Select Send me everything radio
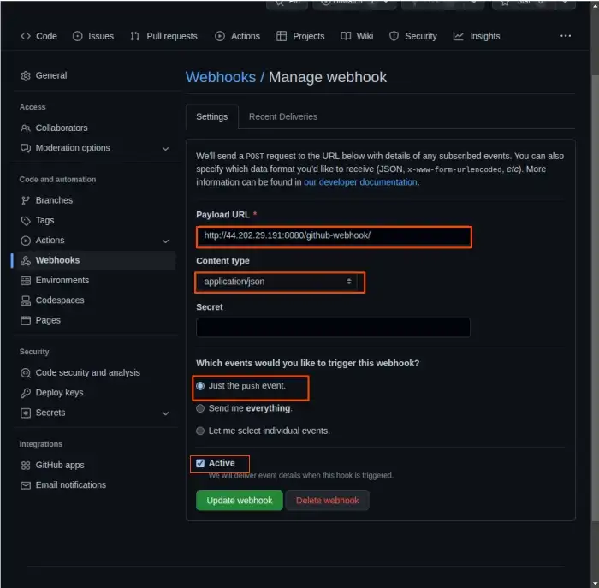599x588 pixels. (200, 408)
